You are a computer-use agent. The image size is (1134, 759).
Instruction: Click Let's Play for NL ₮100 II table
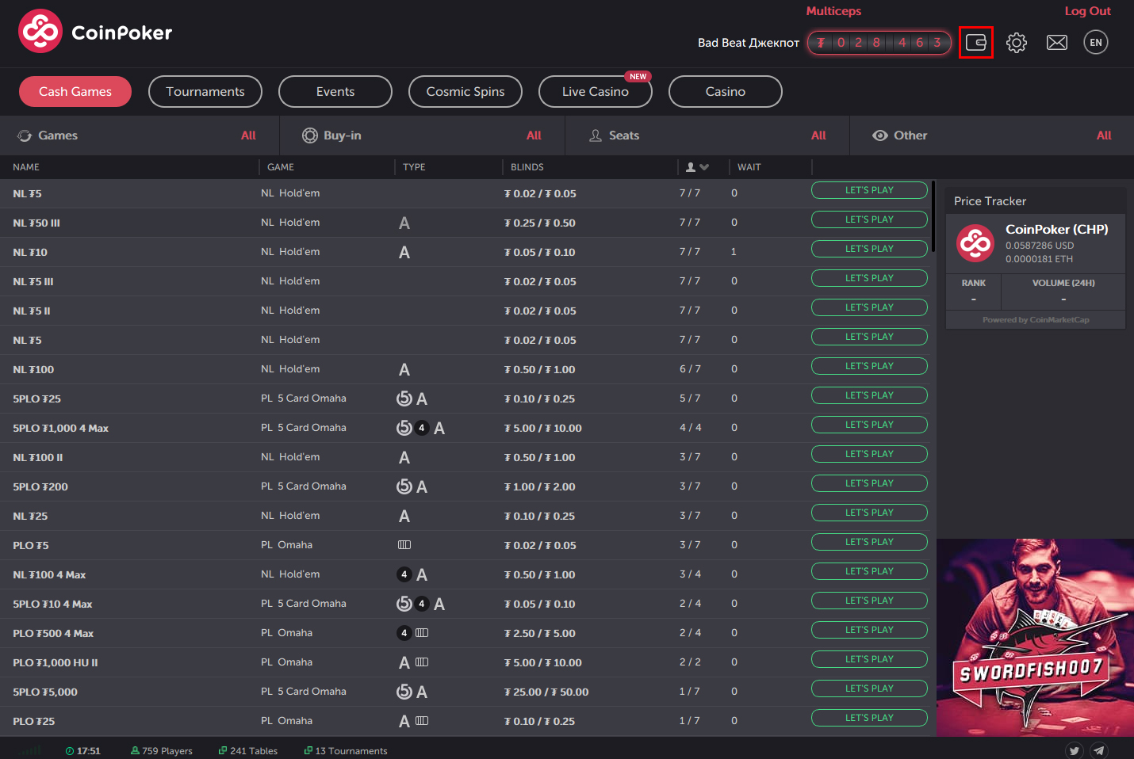(x=869, y=454)
